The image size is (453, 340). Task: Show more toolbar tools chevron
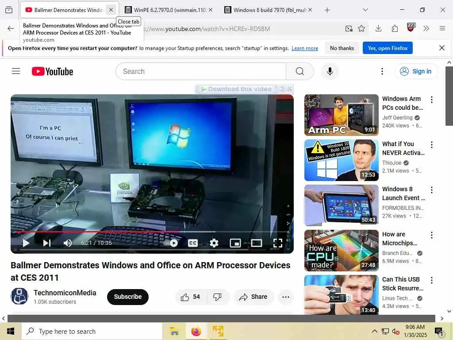[426, 28]
